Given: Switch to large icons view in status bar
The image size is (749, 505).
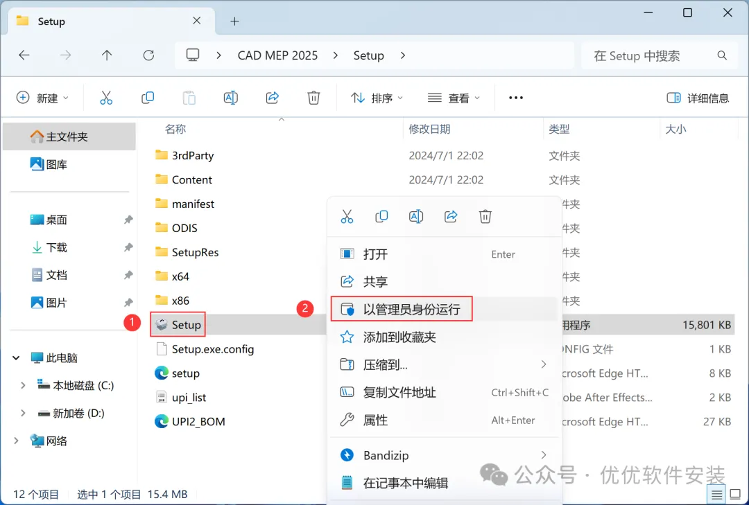Looking at the screenshot, I should tap(736, 495).
